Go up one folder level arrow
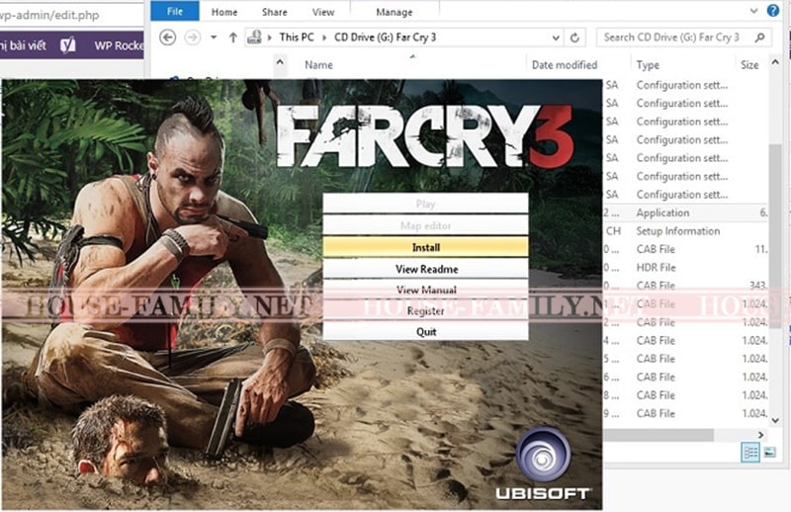The image size is (791, 512). (233, 38)
